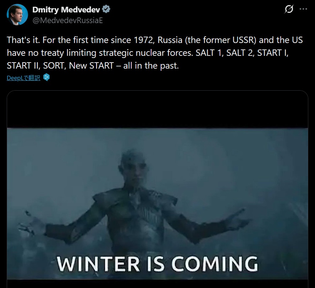
Task: Click the words "New START" in the tweet
Action: click(x=92, y=66)
